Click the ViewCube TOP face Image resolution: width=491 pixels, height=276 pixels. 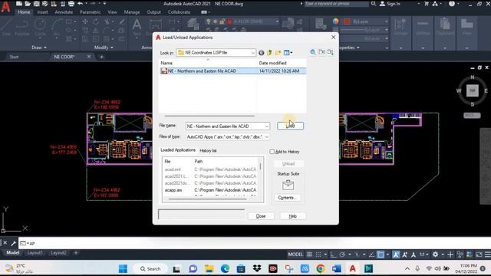[x=473, y=90]
